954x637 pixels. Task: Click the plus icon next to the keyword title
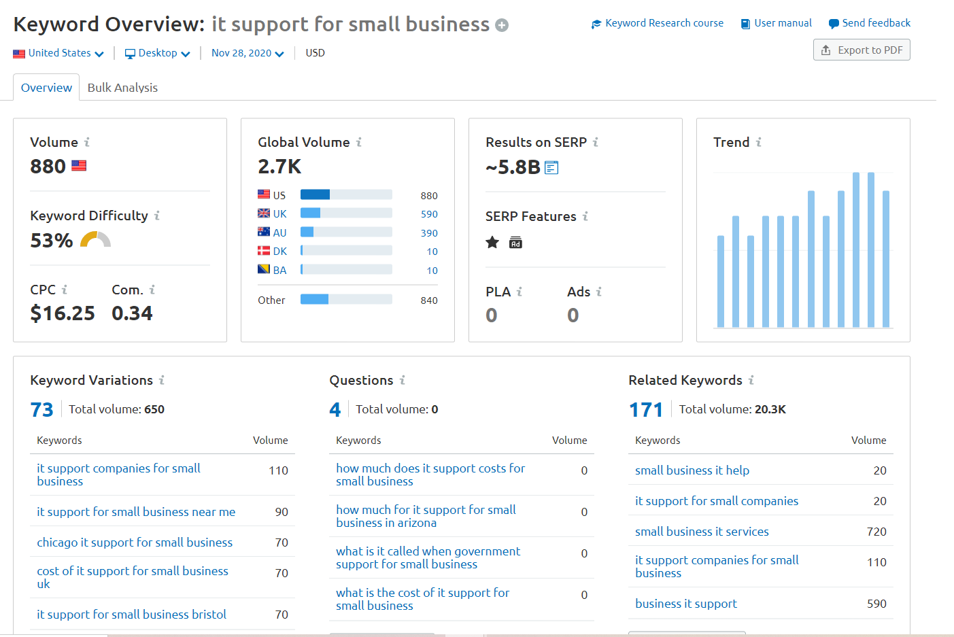point(501,24)
